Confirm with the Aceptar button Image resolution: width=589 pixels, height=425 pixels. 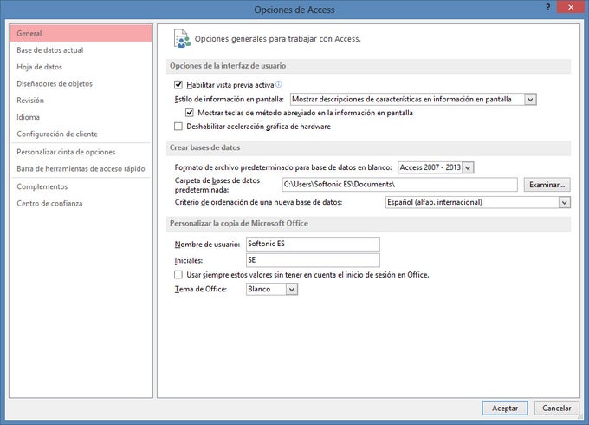[504, 408]
